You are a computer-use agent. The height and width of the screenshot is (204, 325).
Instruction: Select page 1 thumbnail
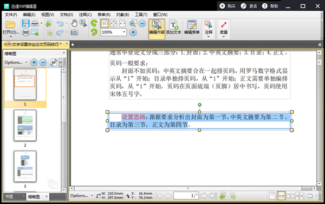pyautogui.click(x=25, y=84)
